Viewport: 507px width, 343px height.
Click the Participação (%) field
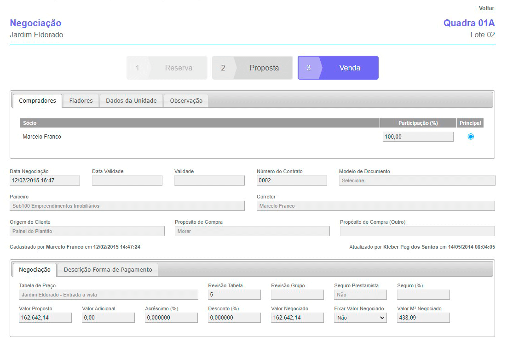418,137
